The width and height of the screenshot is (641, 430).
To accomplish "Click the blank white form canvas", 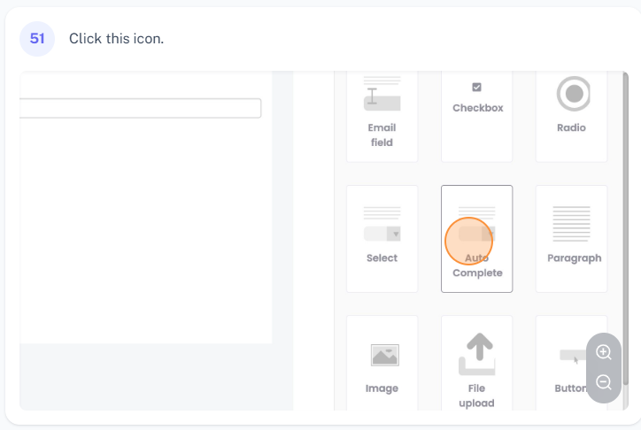I will coord(142,230).
